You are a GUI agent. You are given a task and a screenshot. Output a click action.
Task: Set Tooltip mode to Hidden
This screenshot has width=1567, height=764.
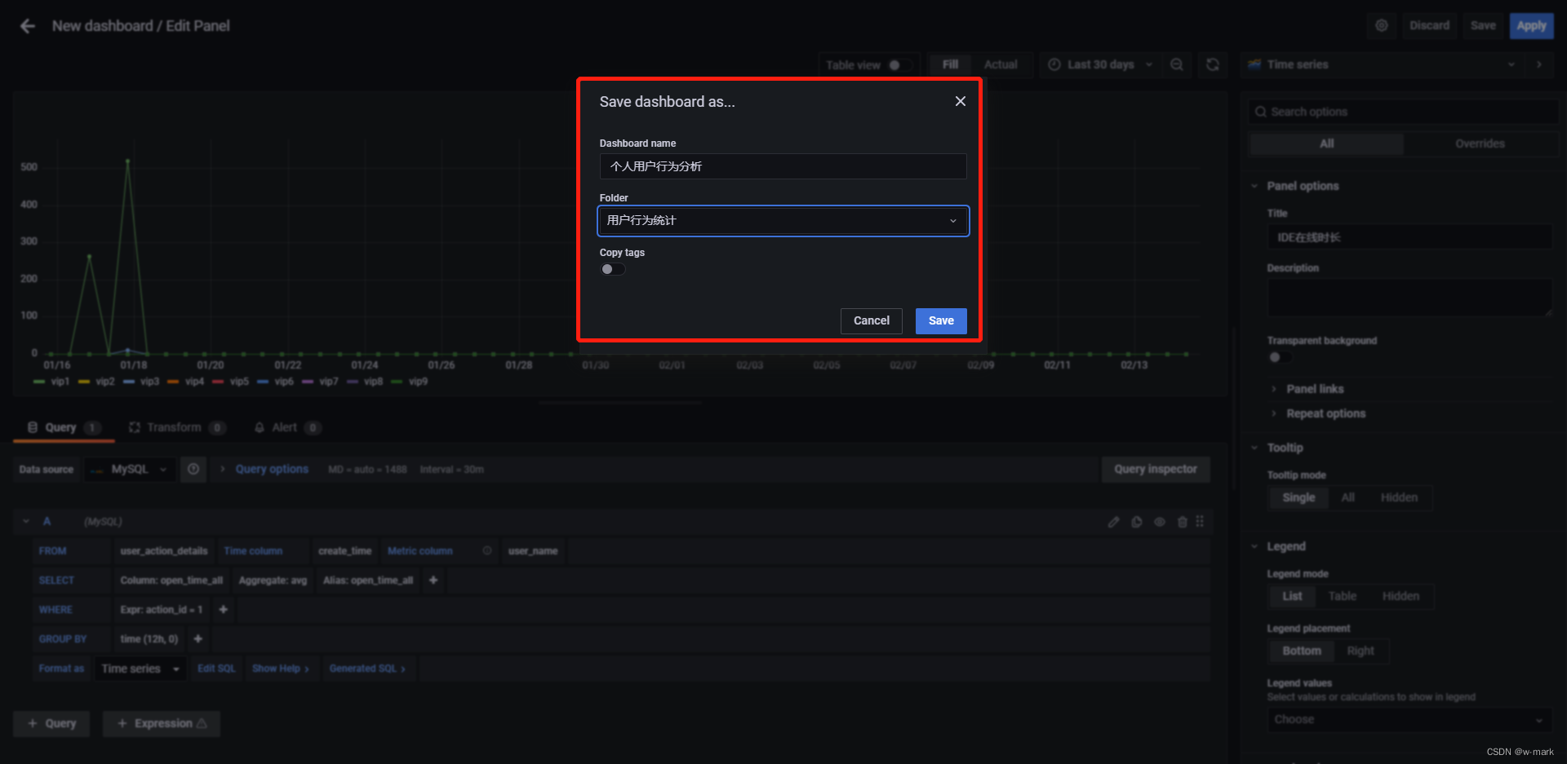tap(1399, 497)
